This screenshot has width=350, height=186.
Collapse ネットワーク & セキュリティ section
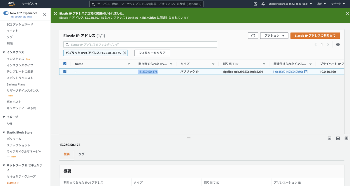4,165
